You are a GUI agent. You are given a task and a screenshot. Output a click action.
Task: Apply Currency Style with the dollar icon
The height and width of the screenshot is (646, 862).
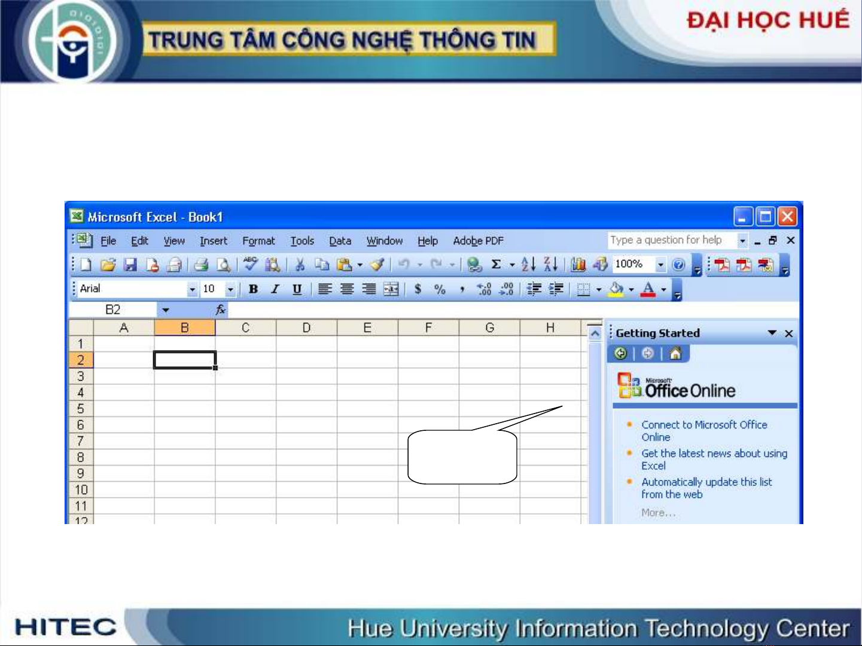pyautogui.click(x=418, y=289)
